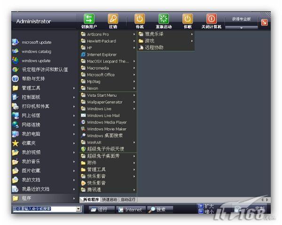Expand 获得专业版 dropdown arrow
This screenshot has height=225, width=282.
pos(242,28)
